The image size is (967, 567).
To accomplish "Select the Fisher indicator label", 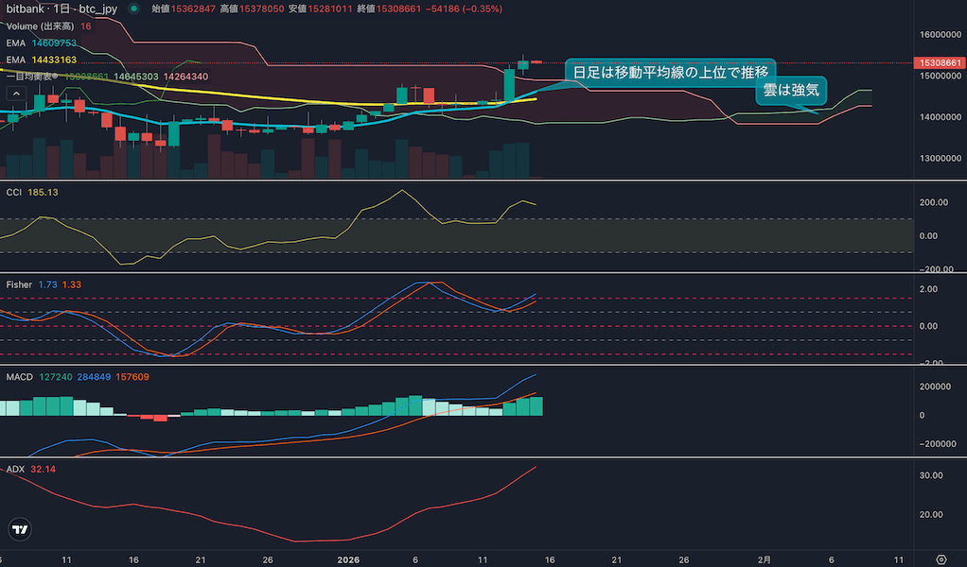I will coord(19,284).
